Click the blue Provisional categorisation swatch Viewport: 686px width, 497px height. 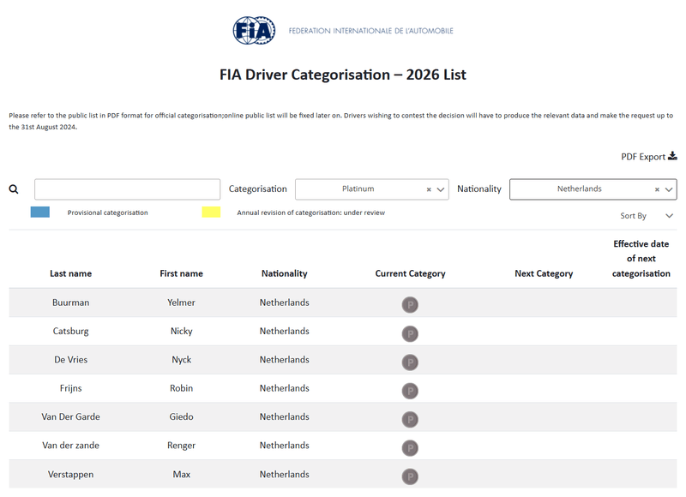click(39, 212)
